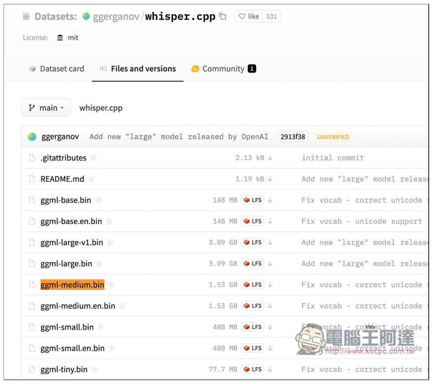
Task: Click the LFS badge on ggml-large-v1.bin
Action: click(x=252, y=242)
